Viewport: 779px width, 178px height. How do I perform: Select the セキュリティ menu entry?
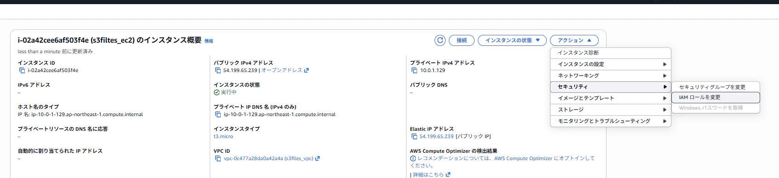point(611,87)
